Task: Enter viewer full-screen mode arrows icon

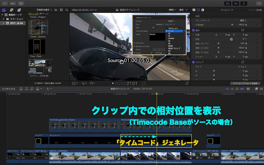Action: [187, 83]
